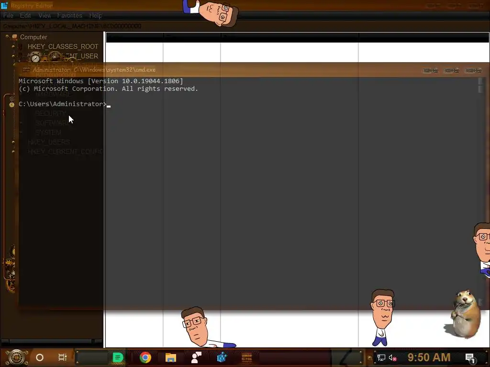Image resolution: width=490 pixels, height=367 pixels.
Task: Open the green chat app on taskbar
Action: click(x=118, y=357)
